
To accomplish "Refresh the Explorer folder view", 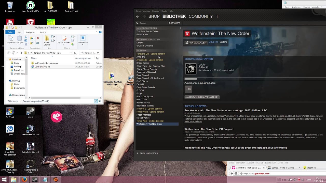I will tap(75, 53).
